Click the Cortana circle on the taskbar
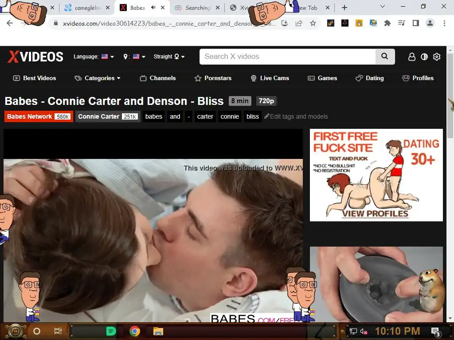The width and height of the screenshot is (454, 340). click(x=37, y=331)
